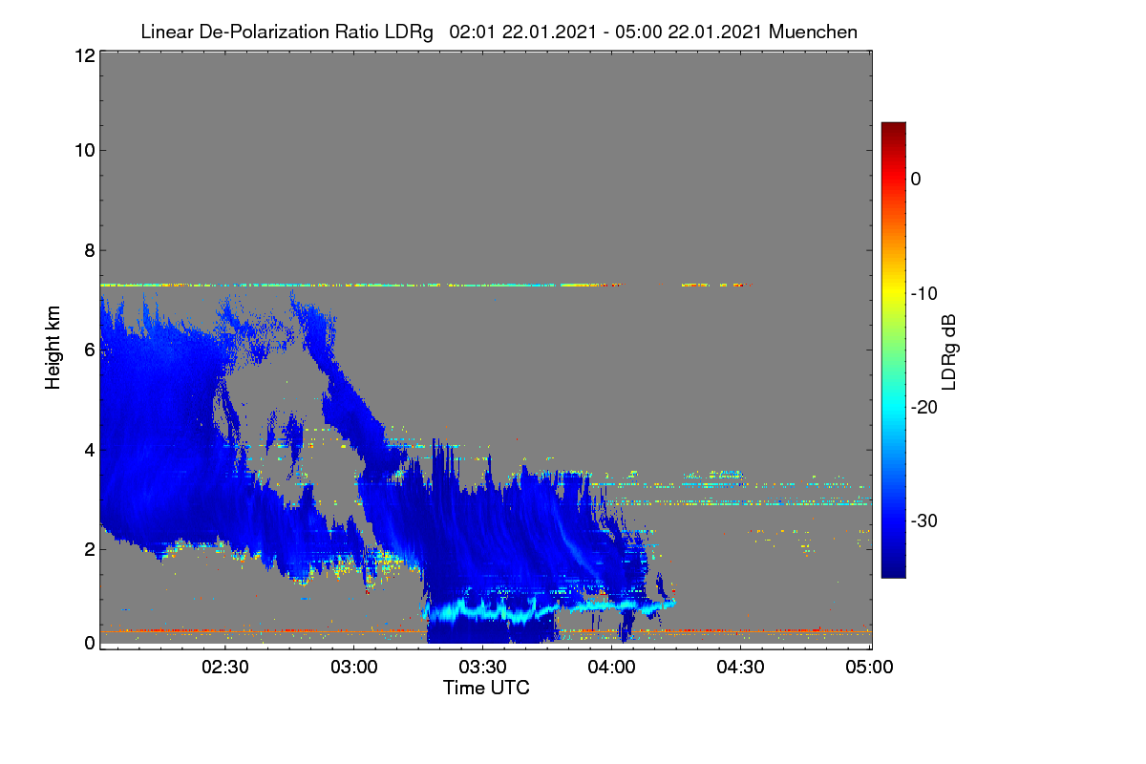Screen dimensions: 1146x764
Task: Click the Height km axis title
Action: point(53,349)
